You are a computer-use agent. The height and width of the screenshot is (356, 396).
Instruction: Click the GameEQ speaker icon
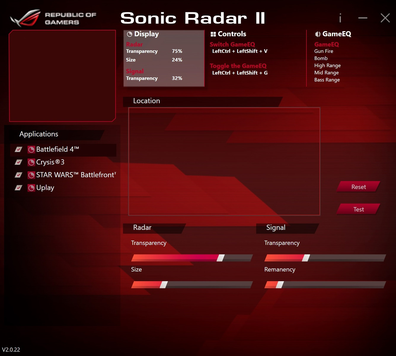pyautogui.click(x=317, y=34)
